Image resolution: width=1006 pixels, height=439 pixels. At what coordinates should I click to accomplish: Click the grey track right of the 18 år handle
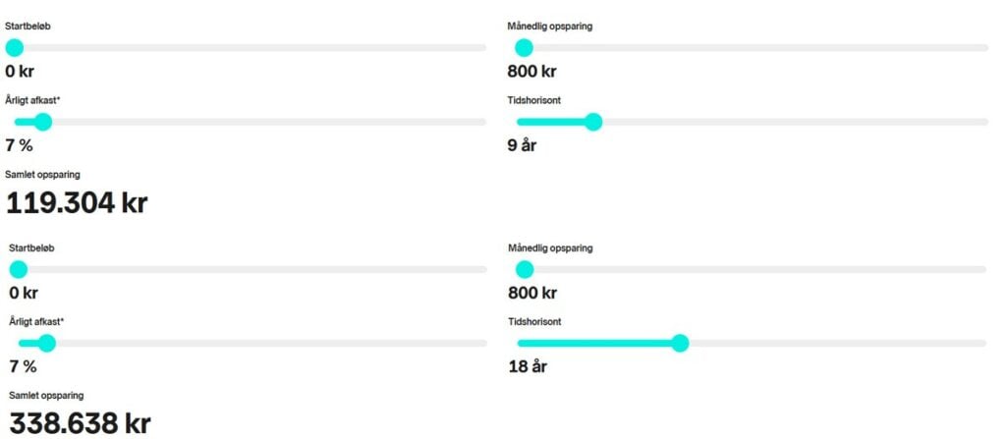point(835,343)
